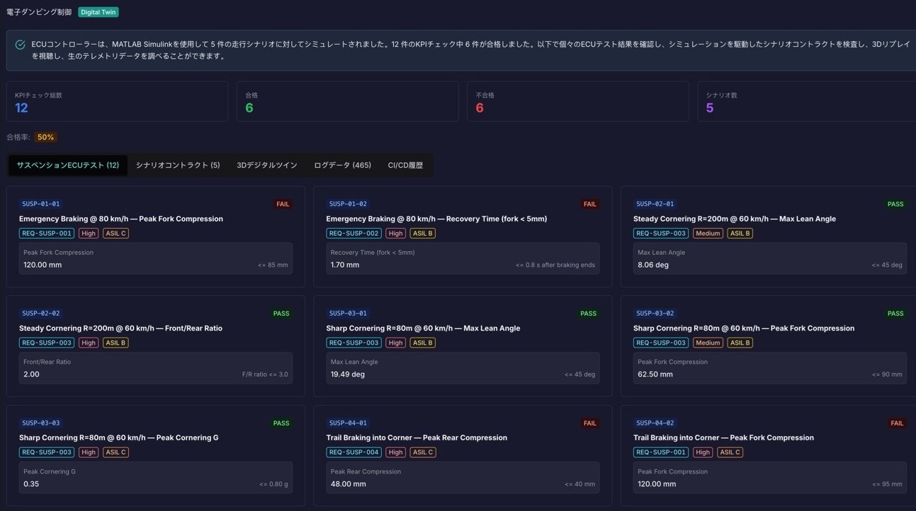Open the Steady Cornering Front/Rear Ratio title
The width and height of the screenshot is (916, 511).
(x=120, y=328)
